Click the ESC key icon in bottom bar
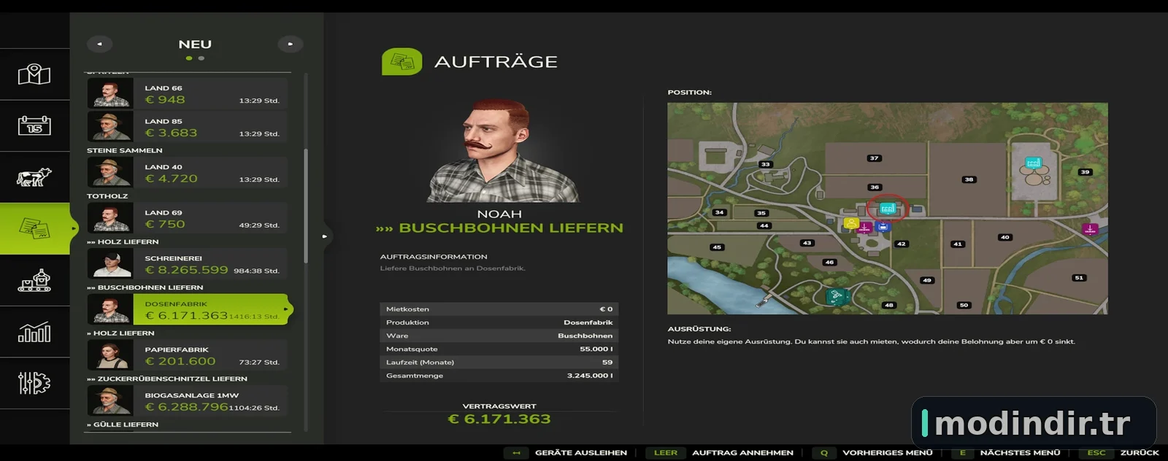1168x461 pixels. pos(1096,453)
